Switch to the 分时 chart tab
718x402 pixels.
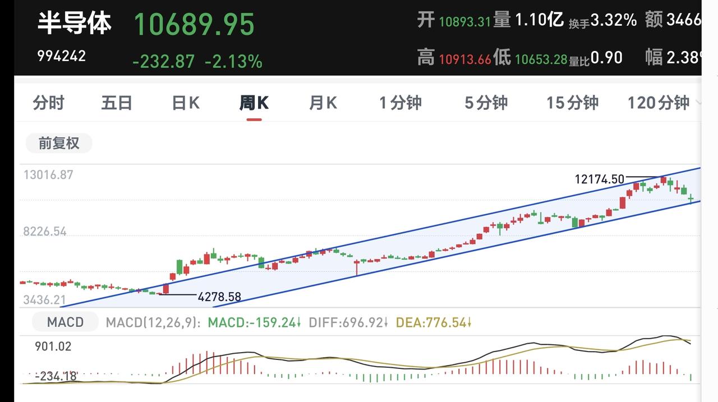click(49, 103)
